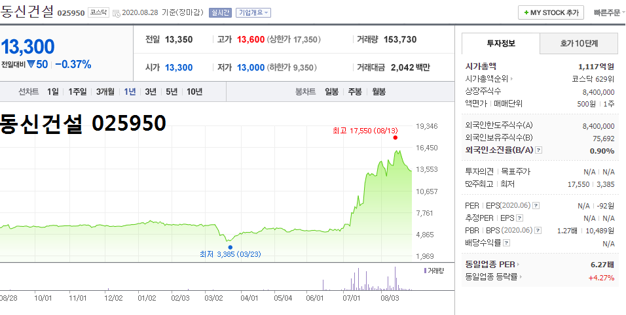Click the 시가 13,300 value
Viewport: 626px width, 315px height.
(179, 68)
